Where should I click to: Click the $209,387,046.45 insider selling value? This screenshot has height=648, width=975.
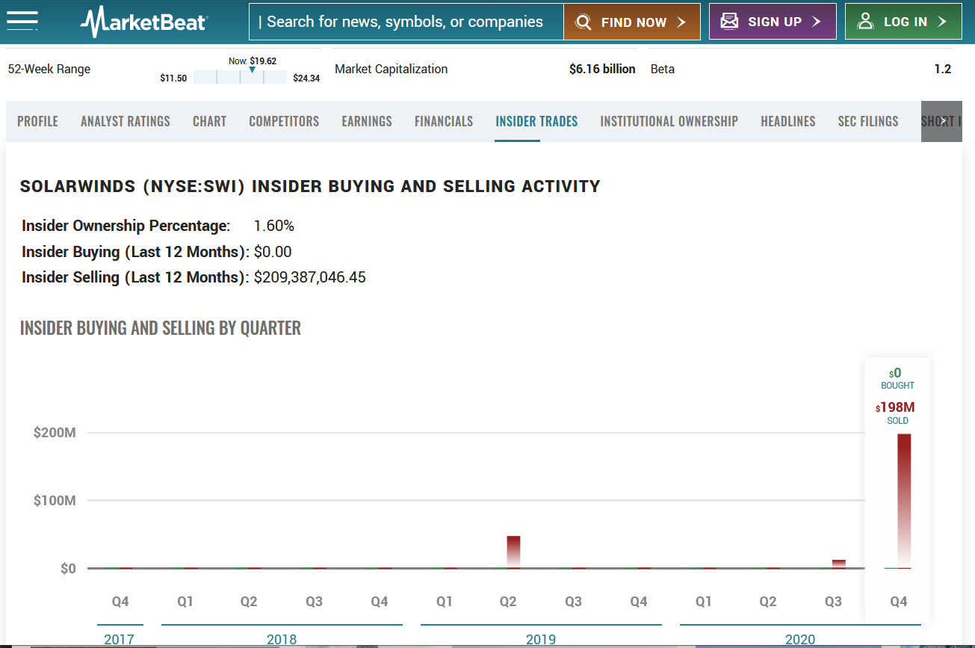[x=310, y=277]
